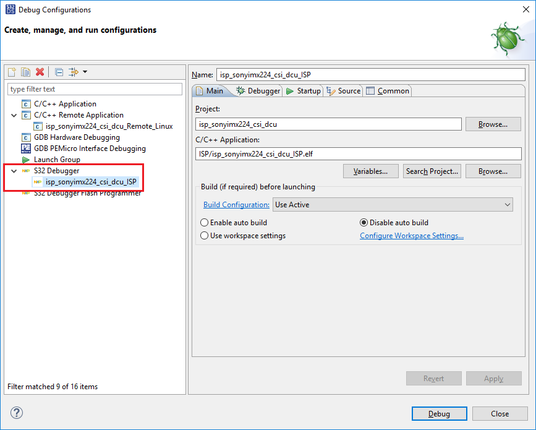Select the S32 Debugger label
536x430 pixels.
(56, 171)
